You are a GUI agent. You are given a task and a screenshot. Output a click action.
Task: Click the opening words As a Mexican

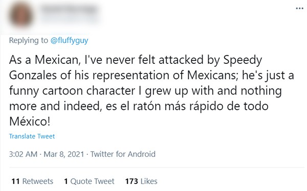(43, 60)
